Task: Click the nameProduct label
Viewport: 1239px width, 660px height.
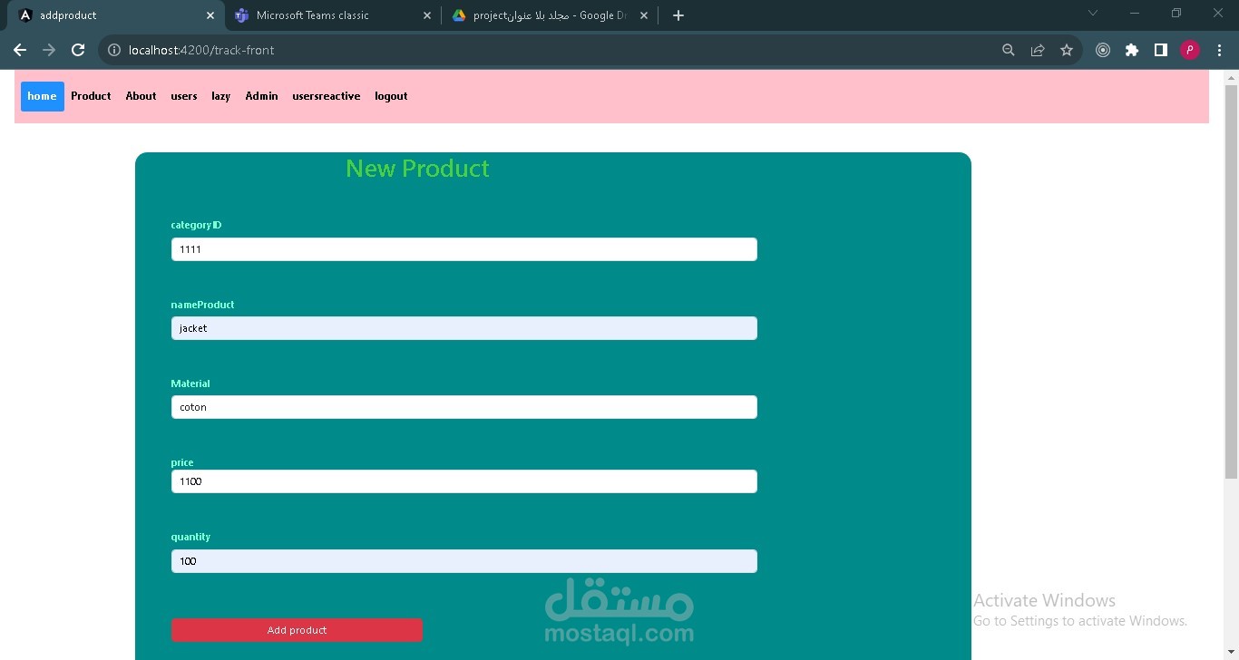Action: (x=202, y=305)
